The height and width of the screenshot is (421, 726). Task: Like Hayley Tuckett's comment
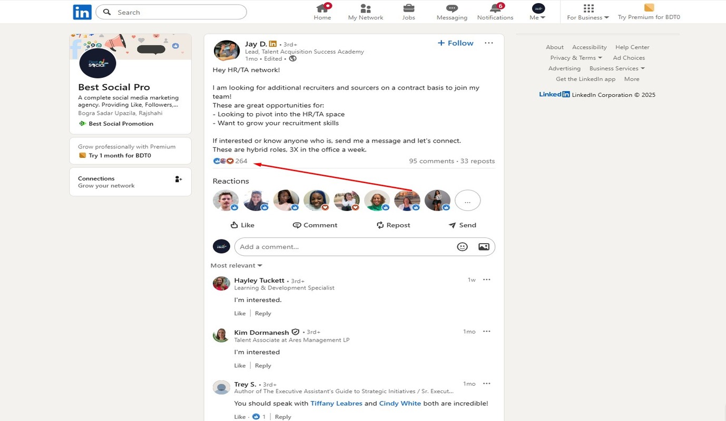click(240, 313)
